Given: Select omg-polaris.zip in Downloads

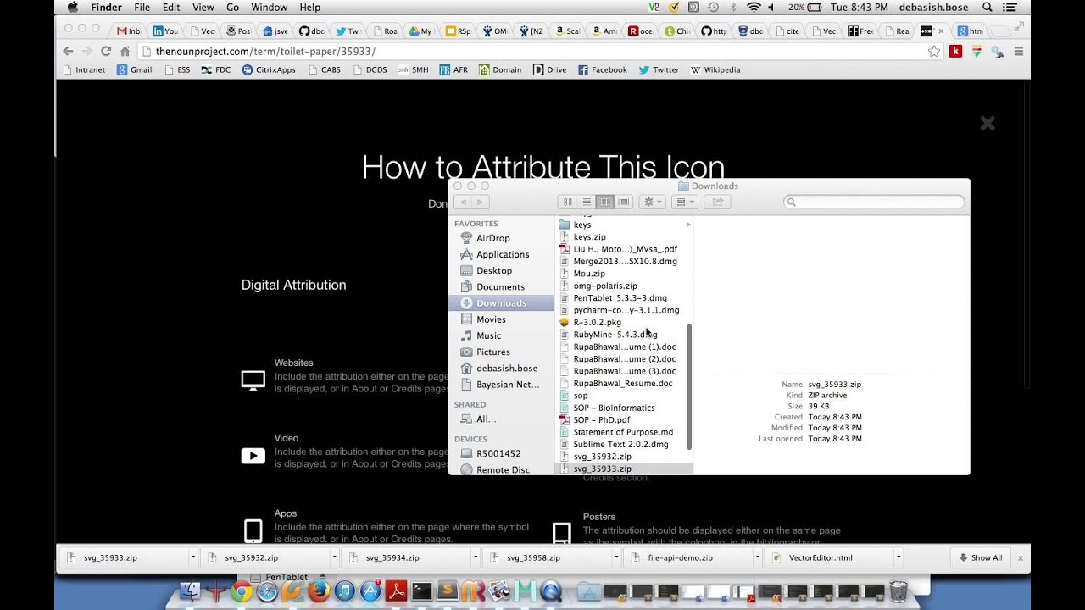Looking at the screenshot, I should point(604,286).
